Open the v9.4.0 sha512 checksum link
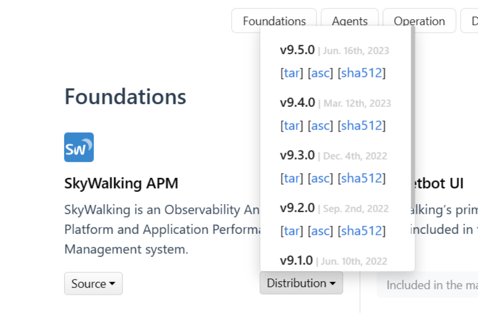Viewport: 478px width, 318px height. coord(361,126)
